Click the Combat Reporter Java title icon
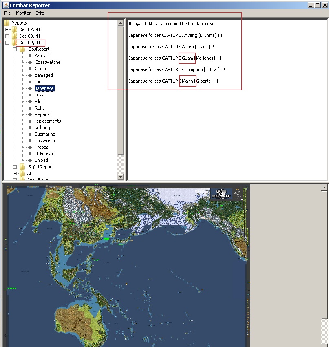Viewport: 329px width, 347px height. (x=6, y=5)
